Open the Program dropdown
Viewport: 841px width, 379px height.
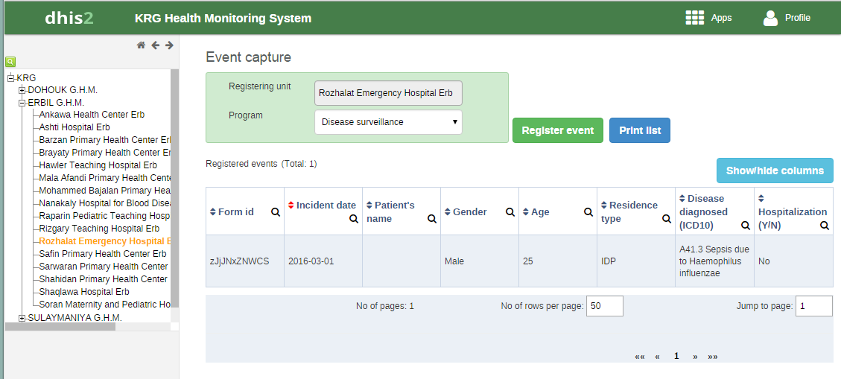click(388, 122)
